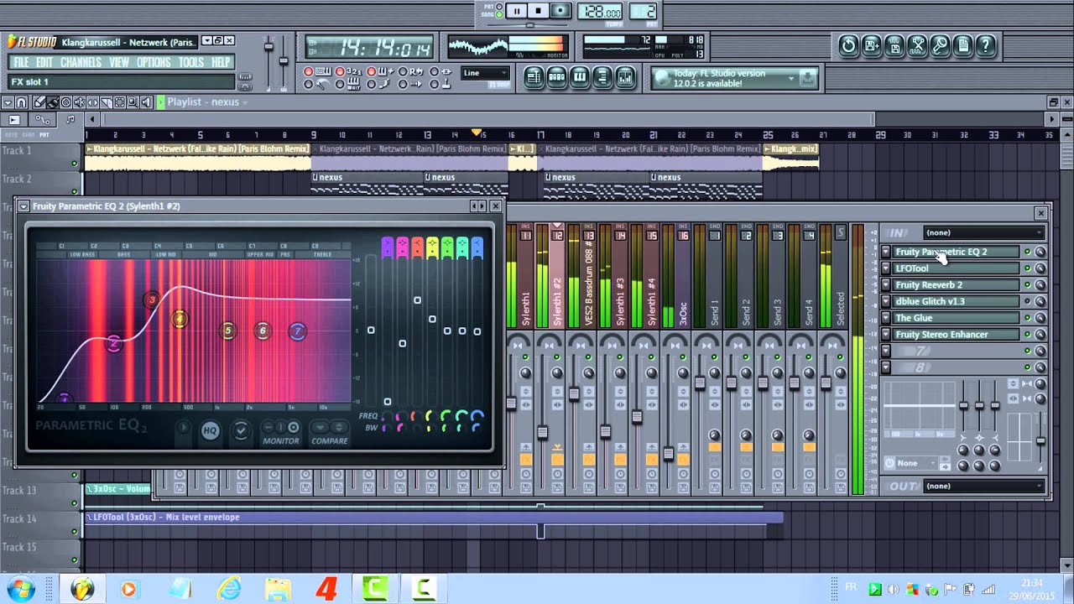
Task: Select the playlist mute tool
Action: [79, 102]
